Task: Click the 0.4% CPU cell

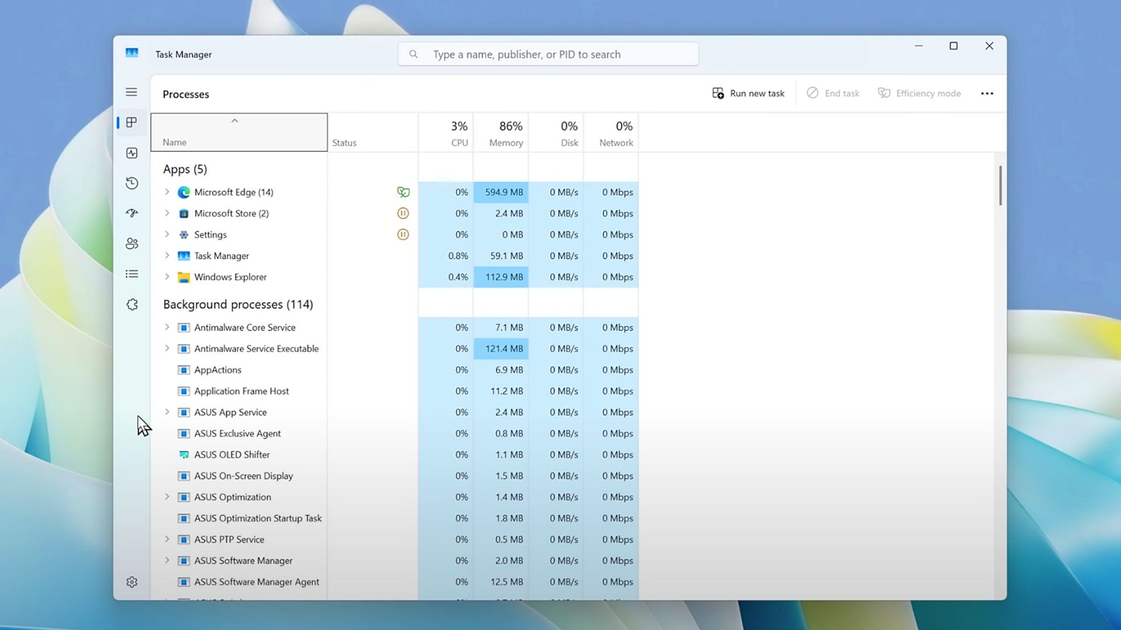Action: point(445,277)
